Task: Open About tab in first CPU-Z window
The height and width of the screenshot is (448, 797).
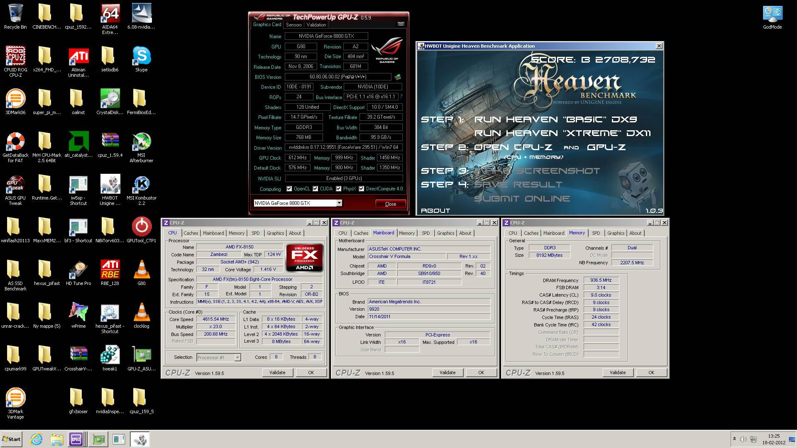Action: [x=295, y=233]
